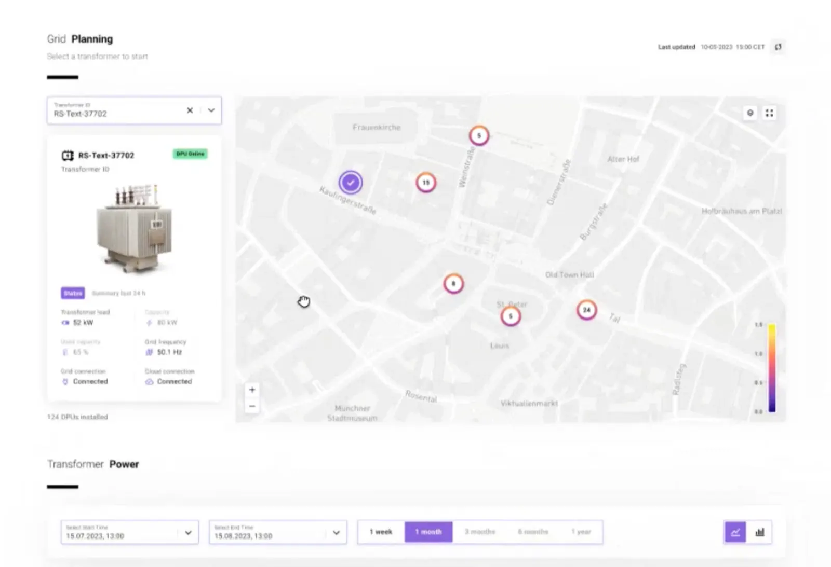Click Connected under Cloud connection

point(175,381)
